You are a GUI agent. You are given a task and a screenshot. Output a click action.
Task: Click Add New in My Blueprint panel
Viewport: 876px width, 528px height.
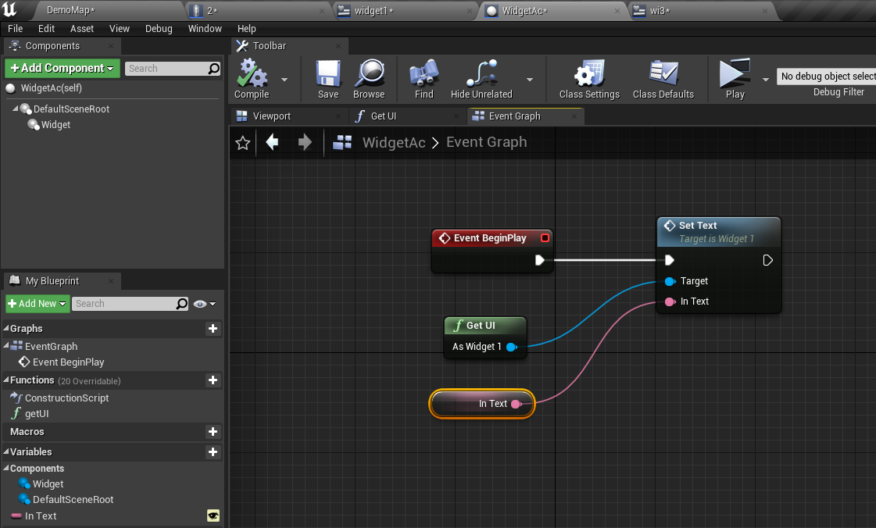click(x=36, y=303)
